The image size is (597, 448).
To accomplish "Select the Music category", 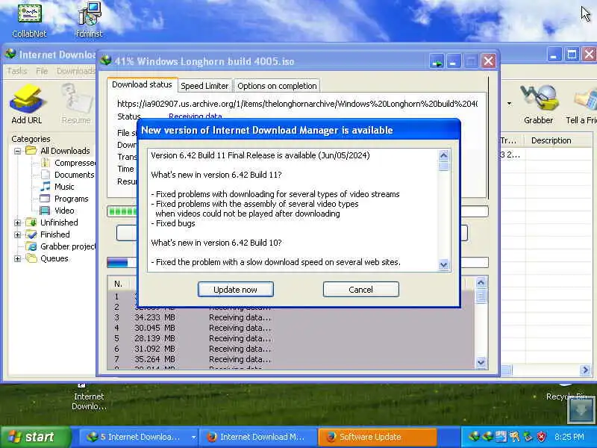I will (57, 187).
